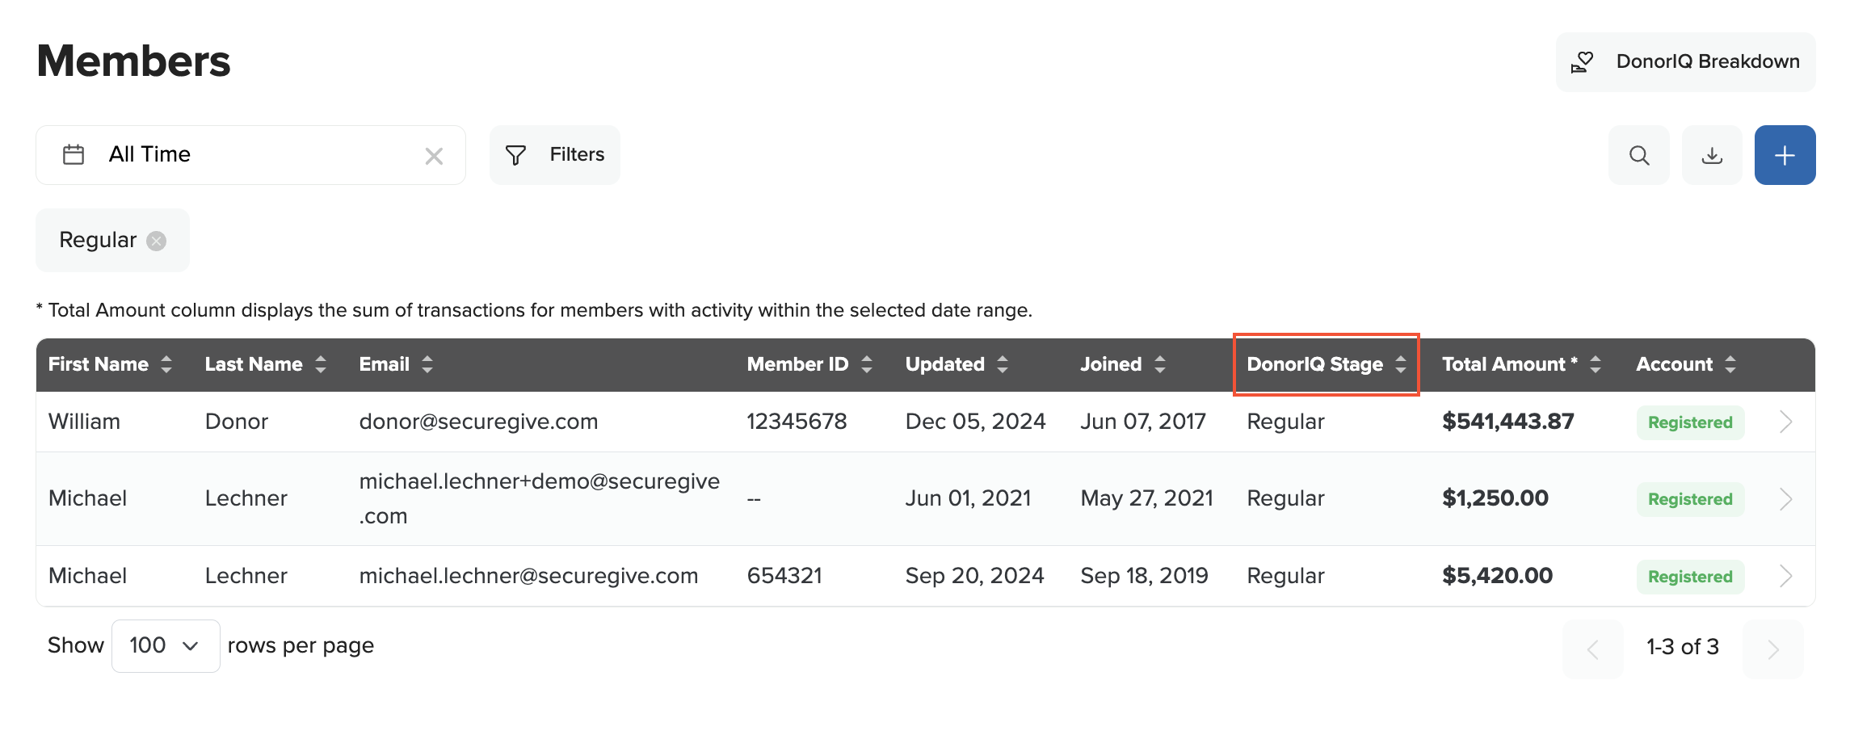This screenshot has width=1850, height=735.
Task: Remove the Regular filter chip
Action: click(158, 240)
